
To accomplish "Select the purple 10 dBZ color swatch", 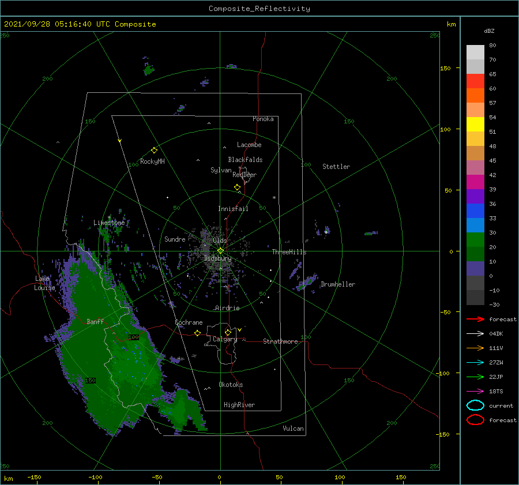I will pyautogui.click(x=475, y=269).
